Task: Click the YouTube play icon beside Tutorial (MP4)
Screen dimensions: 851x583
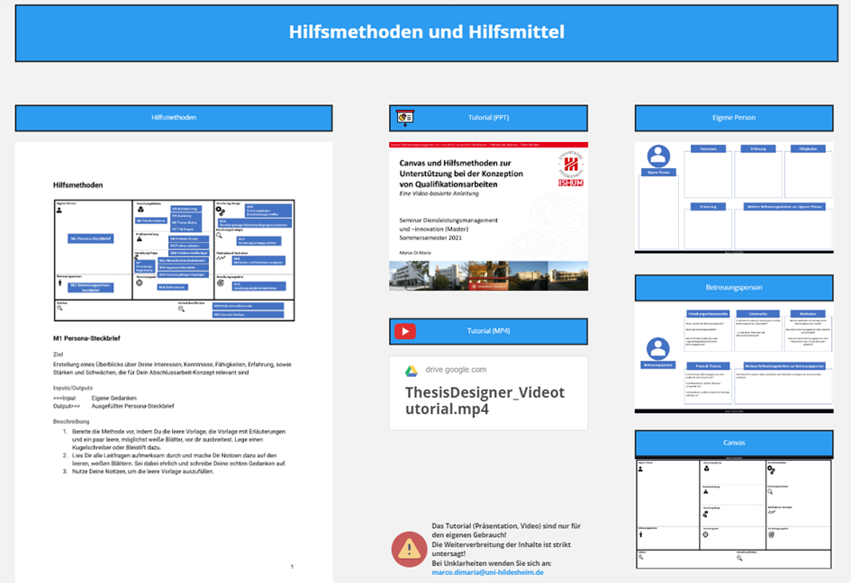Action: click(x=405, y=331)
